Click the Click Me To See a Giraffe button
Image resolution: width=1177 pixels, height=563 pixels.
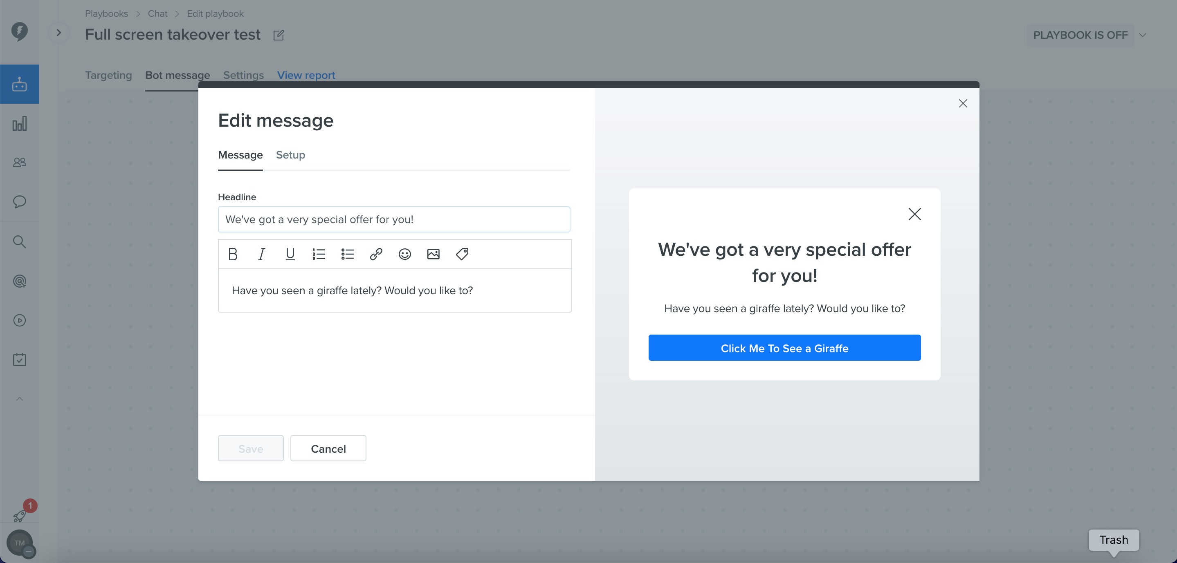(784, 348)
